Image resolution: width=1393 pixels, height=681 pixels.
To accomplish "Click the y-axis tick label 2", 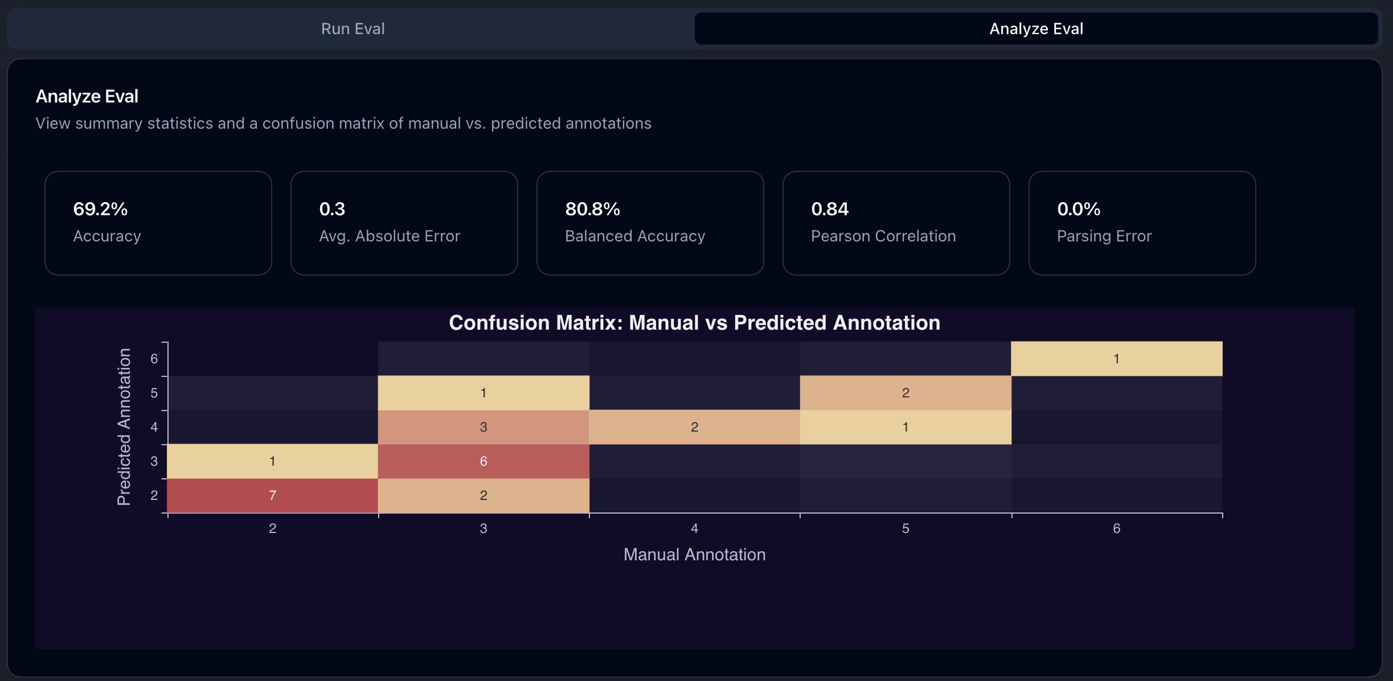I will 154,495.
